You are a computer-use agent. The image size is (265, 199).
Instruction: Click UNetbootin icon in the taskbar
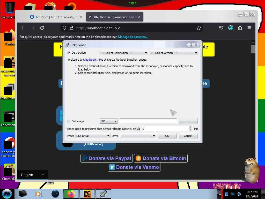tap(103, 194)
